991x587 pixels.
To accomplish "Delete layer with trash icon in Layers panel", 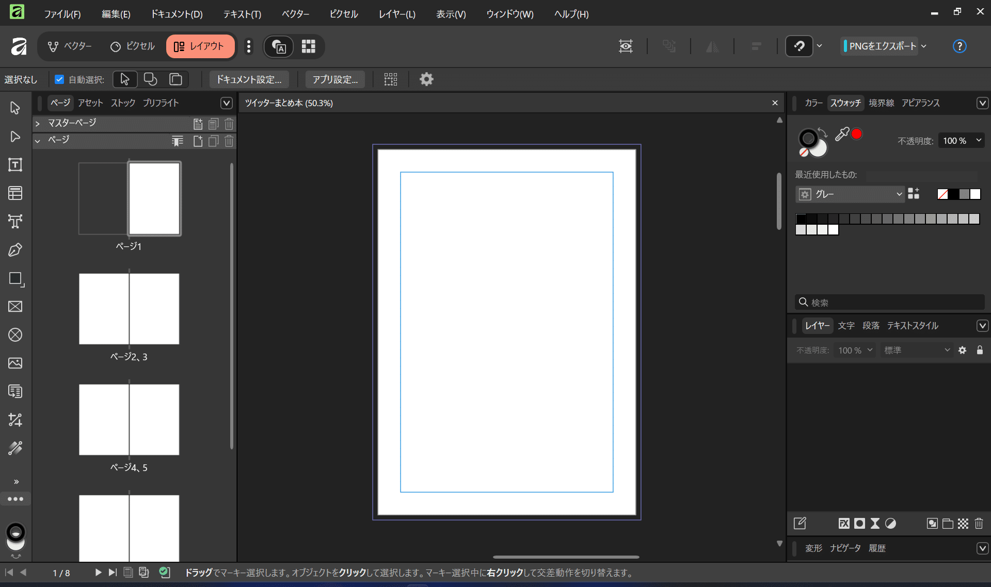I will click(x=979, y=524).
